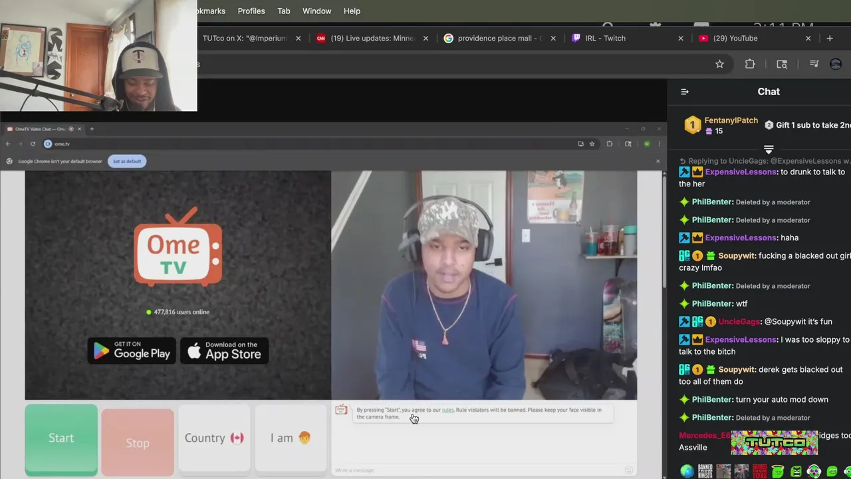Click the Write a message field
851x479 pixels.
[479, 470]
